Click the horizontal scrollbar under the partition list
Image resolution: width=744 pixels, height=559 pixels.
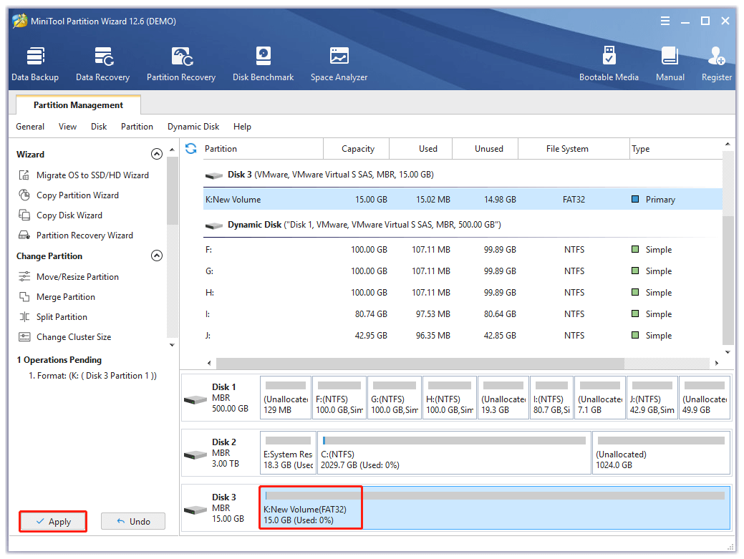pyautogui.click(x=420, y=363)
